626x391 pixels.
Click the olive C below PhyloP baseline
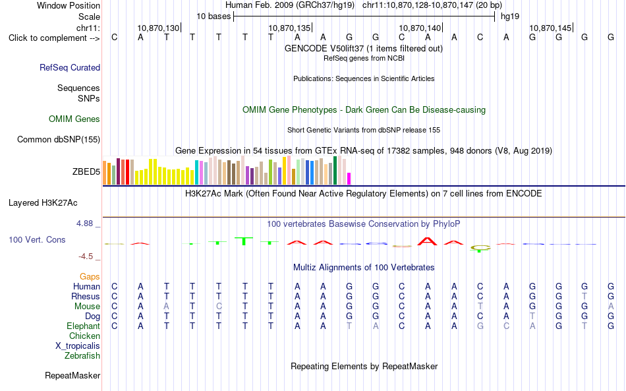(x=480, y=249)
